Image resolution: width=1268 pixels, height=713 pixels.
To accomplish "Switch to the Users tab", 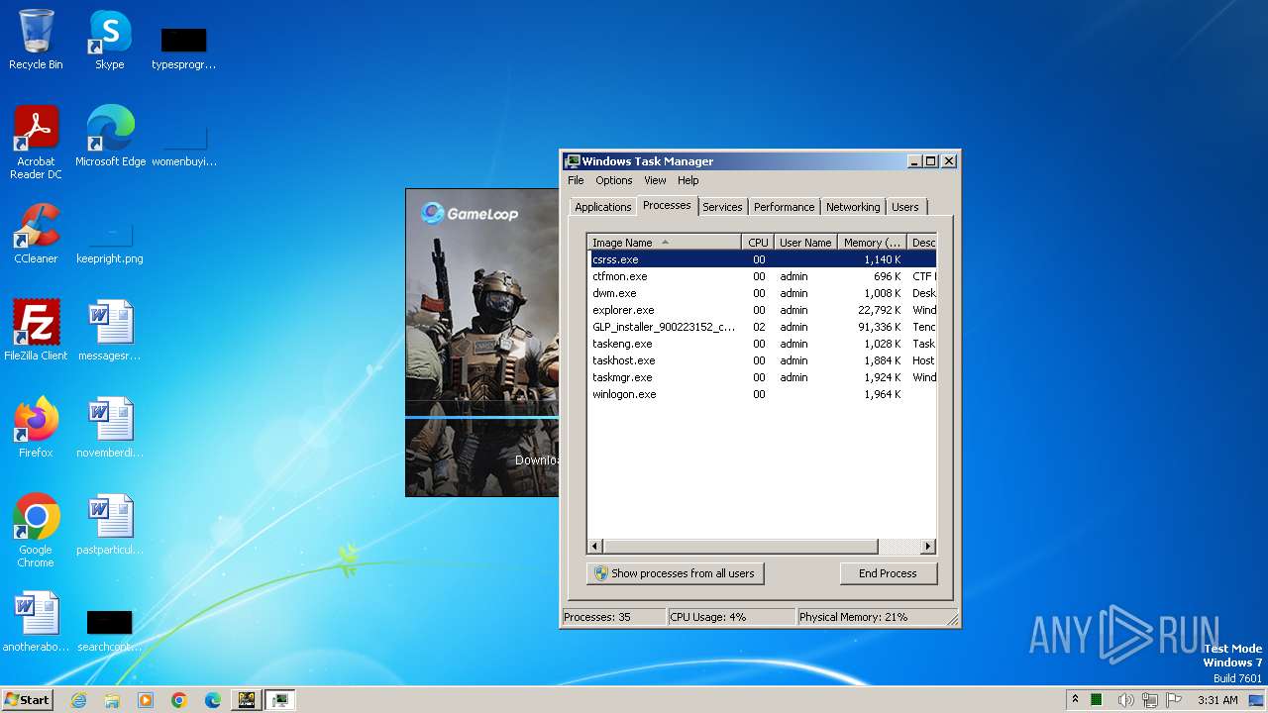I will (904, 207).
